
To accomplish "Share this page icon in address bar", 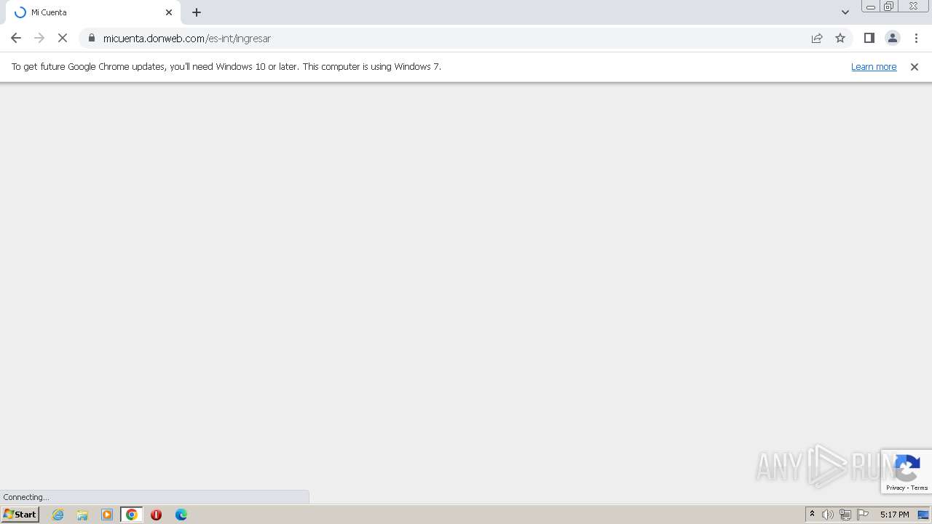I will [x=817, y=38].
